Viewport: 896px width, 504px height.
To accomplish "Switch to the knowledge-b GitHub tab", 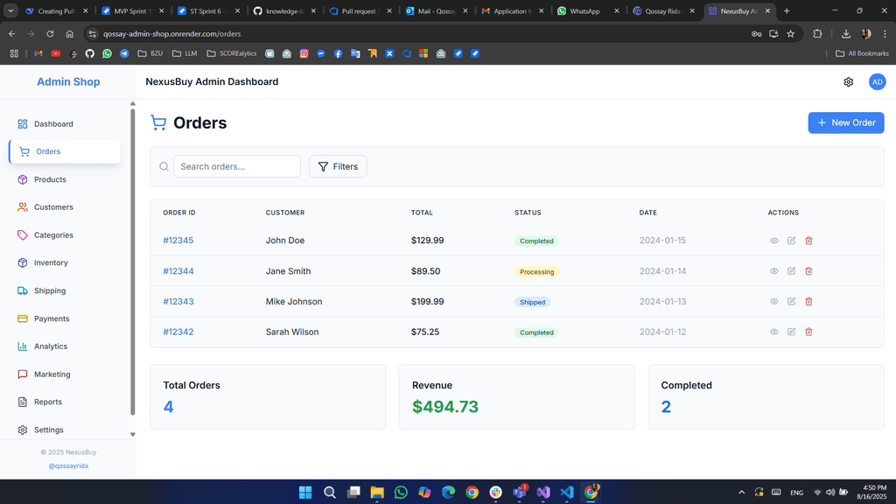I will click(x=284, y=10).
